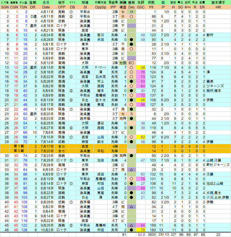
Task: Click the TGN value 128
Action: pos(24,230)
